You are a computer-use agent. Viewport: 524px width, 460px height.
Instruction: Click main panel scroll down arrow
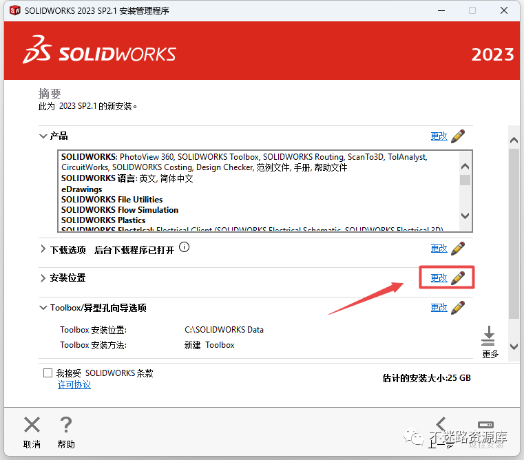(x=514, y=346)
